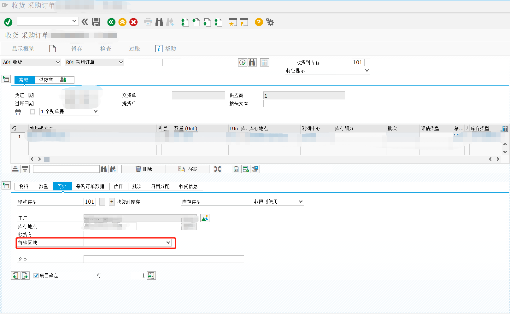Post the receipt with 过账 button

coord(134,49)
